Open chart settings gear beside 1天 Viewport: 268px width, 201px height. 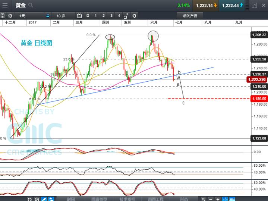(10, 16)
